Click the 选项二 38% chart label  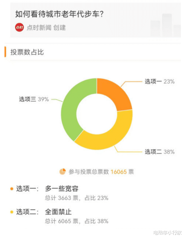click(x=159, y=152)
